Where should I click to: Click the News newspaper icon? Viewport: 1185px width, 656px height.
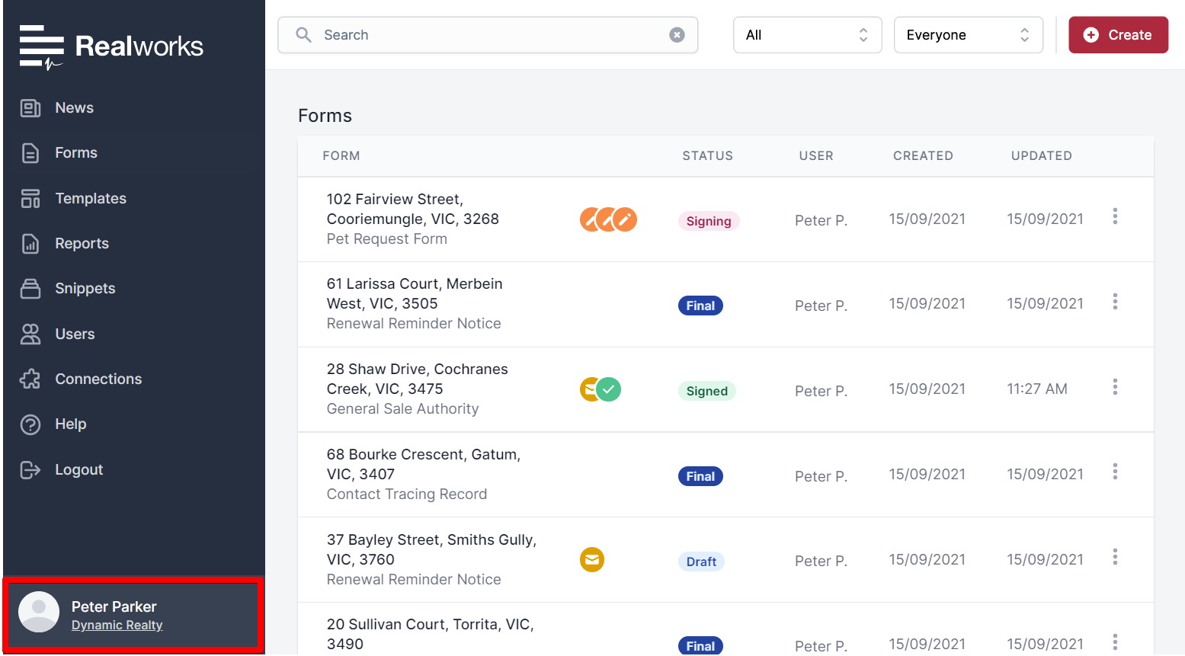30,108
